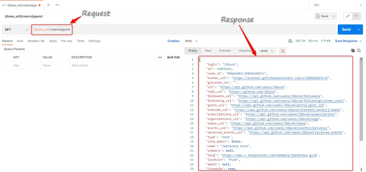Image resolution: width=366 pixels, height=172 pixels.
Task: Change the GET method dropdown
Action: click(16, 30)
